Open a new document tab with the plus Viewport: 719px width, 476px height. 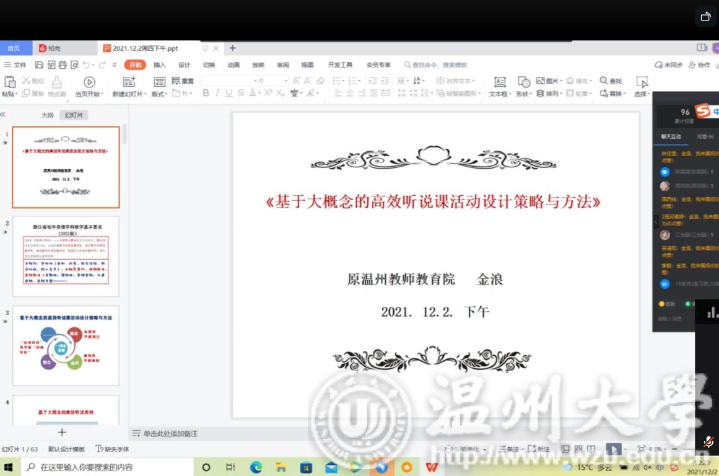tap(232, 48)
